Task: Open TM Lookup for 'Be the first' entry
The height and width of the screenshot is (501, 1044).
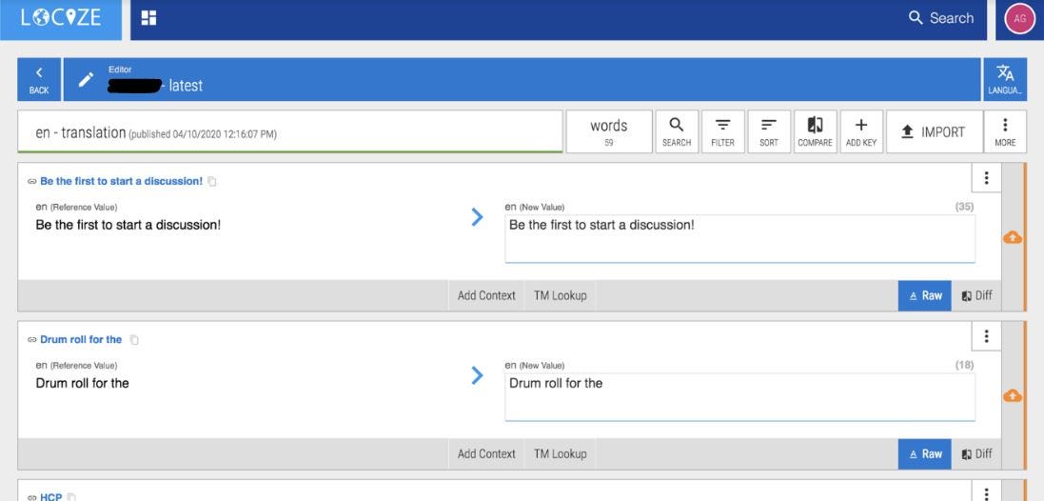Action: tap(560, 295)
